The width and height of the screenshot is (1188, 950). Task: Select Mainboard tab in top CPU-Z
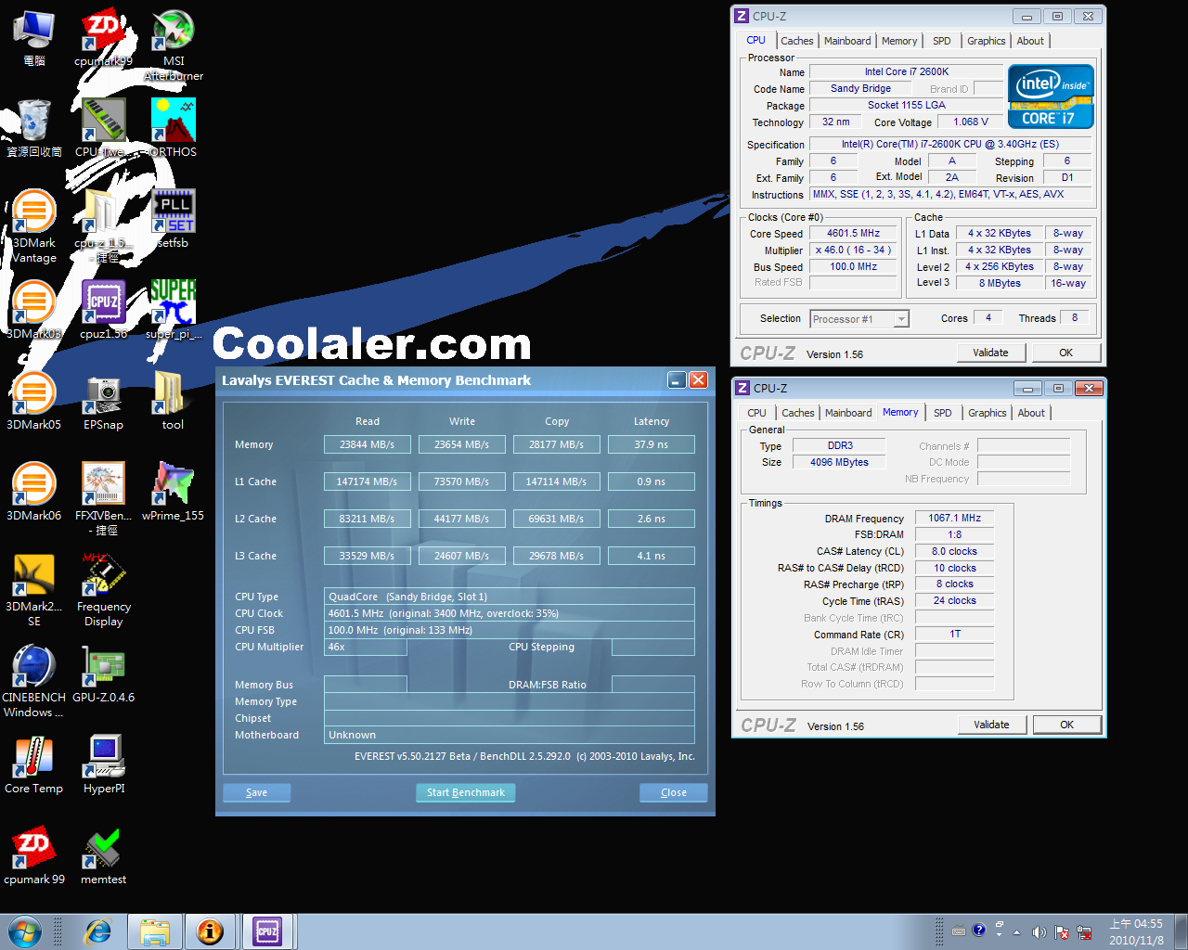tap(847, 41)
